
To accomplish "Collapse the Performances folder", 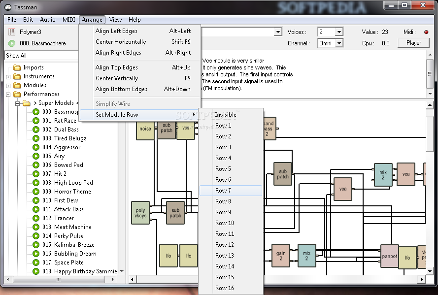I will (x=8, y=95).
